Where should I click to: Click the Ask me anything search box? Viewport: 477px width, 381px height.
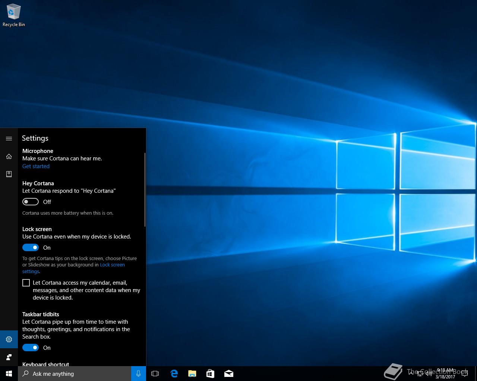click(x=75, y=374)
